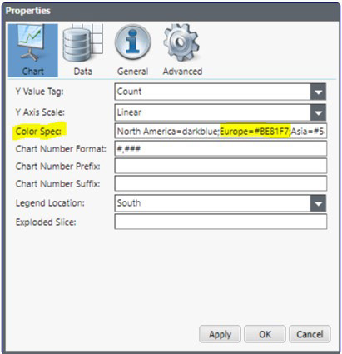342x354 pixels.
Task: Click the Chart Number Format field
Action: (221, 148)
